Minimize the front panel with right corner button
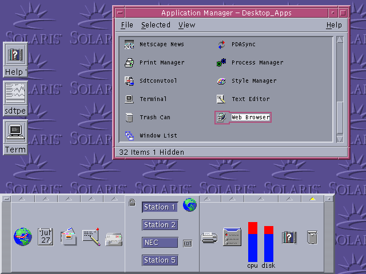 coord(329,199)
